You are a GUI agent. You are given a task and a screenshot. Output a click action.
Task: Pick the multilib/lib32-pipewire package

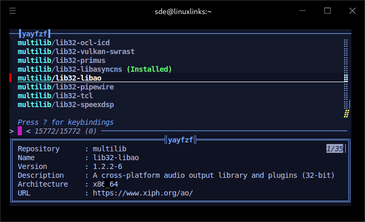click(66, 87)
